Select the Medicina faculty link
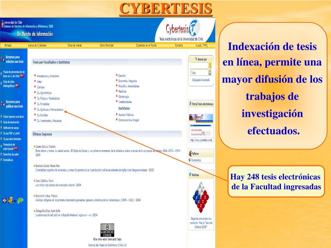Screen dimensions: 331x248 pyautogui.click(x=122, y=91)
